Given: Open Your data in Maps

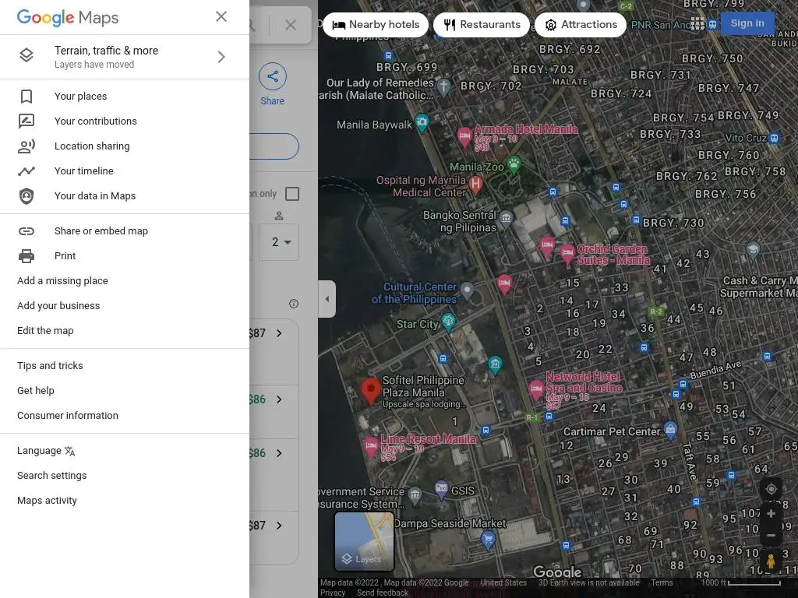Looking at the screenshot, I should [x=125, y=195].
